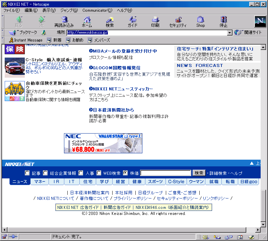Screen dimensions: 268x241
Task: Click the 検索 search button
Action: (199, 173)
